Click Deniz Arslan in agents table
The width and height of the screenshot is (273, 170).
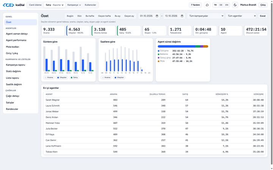(x=52, y=117)
